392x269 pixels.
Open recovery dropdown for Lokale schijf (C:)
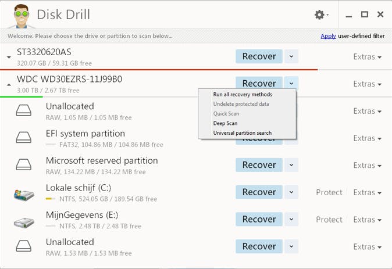[x=291, y=192]
